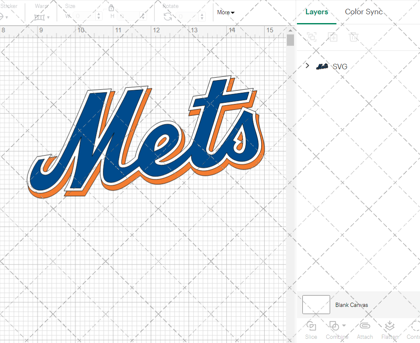Select the Mets logo on canvas
Viewport: 420px width, 343px height.
click(146, 137)
